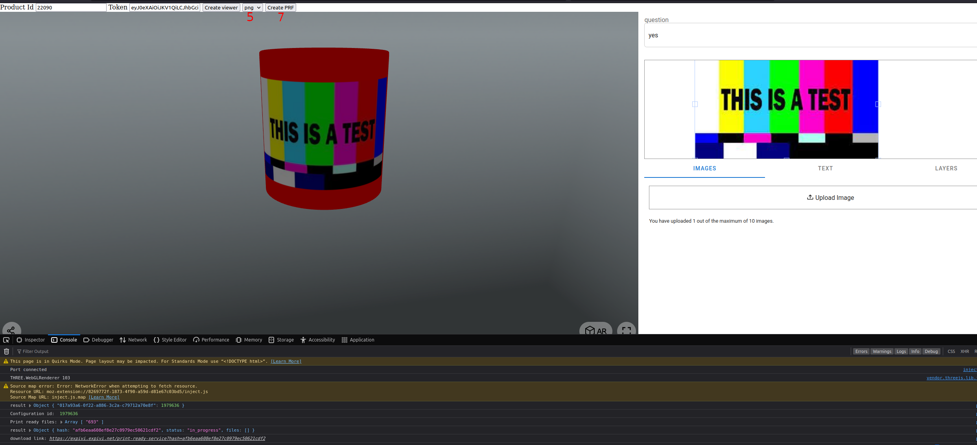Toggle the Errors console filter
977x445 pixels.
(x=861, y=351)
